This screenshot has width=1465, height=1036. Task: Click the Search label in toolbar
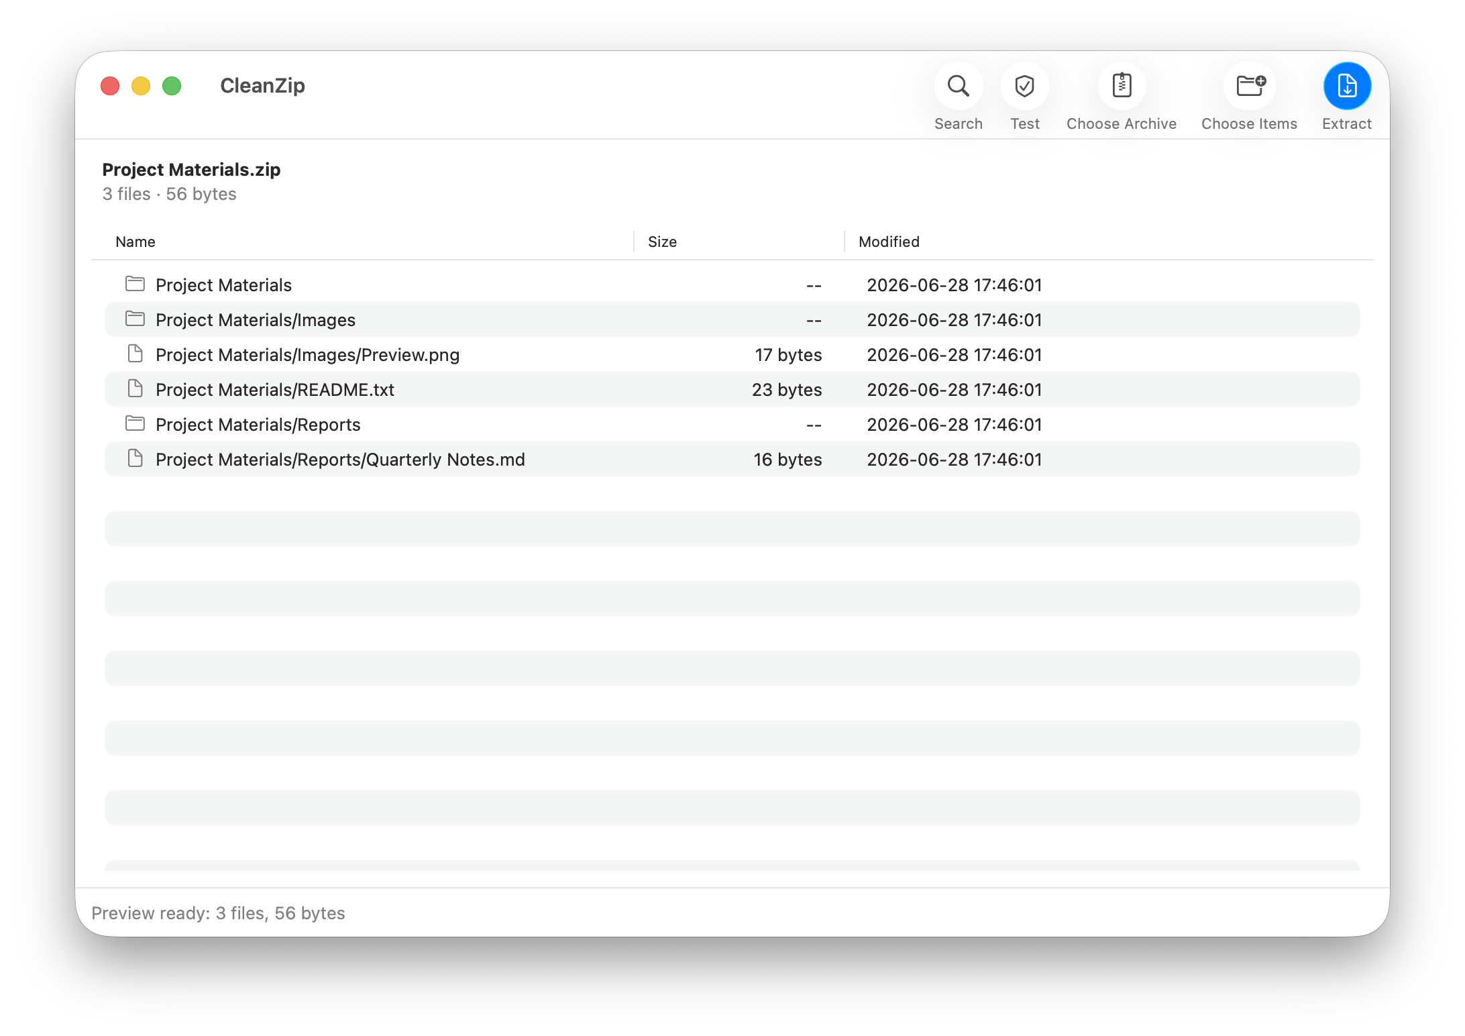point(958,124)
